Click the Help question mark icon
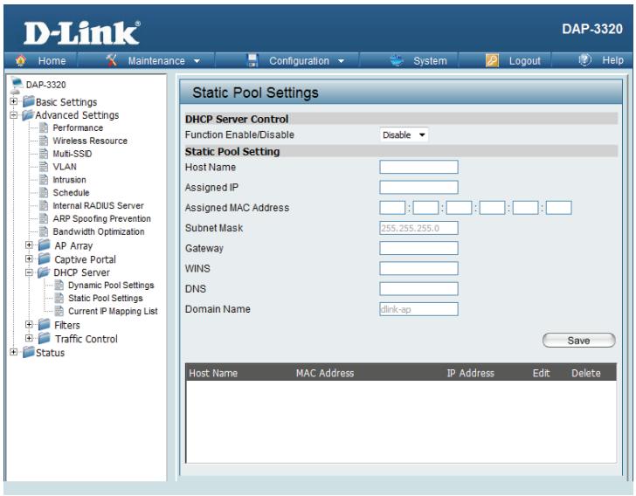Viewport: 636px width, 496px height. (585, 60)
